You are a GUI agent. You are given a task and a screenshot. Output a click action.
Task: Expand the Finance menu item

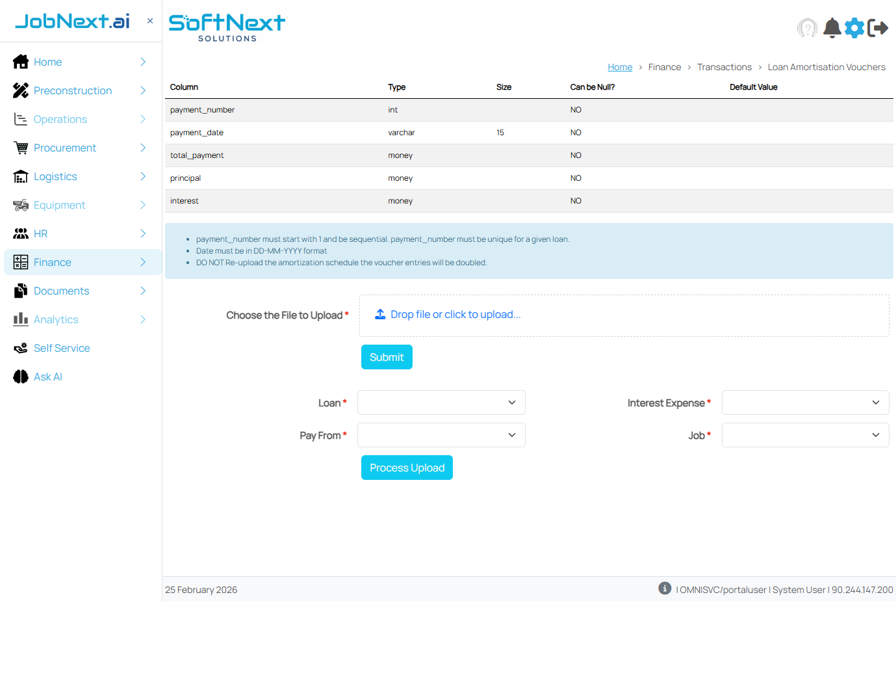(53, 262)
